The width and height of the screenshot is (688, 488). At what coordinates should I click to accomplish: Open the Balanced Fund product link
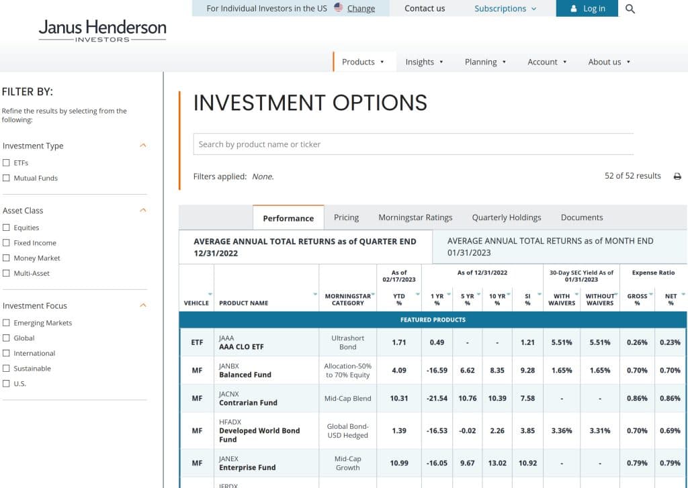pyautogui.click(x=245, y=375)
